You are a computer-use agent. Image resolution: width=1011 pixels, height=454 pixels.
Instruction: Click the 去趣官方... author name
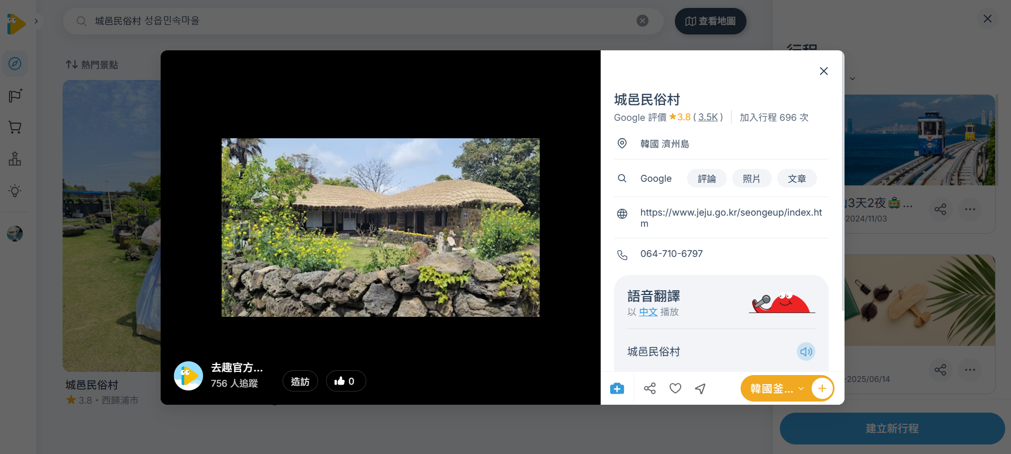[x=237, y=368]
